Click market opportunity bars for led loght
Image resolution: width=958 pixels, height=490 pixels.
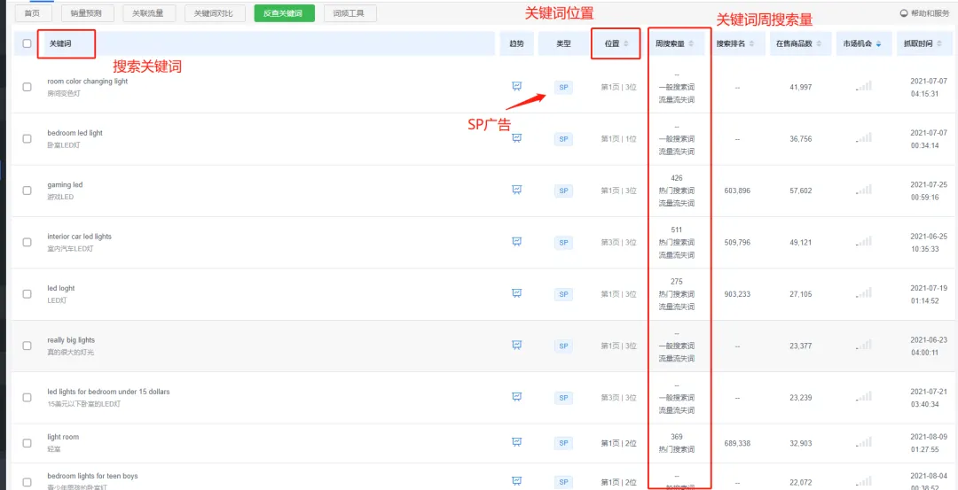pyautogui.click(x=864, y=293)
